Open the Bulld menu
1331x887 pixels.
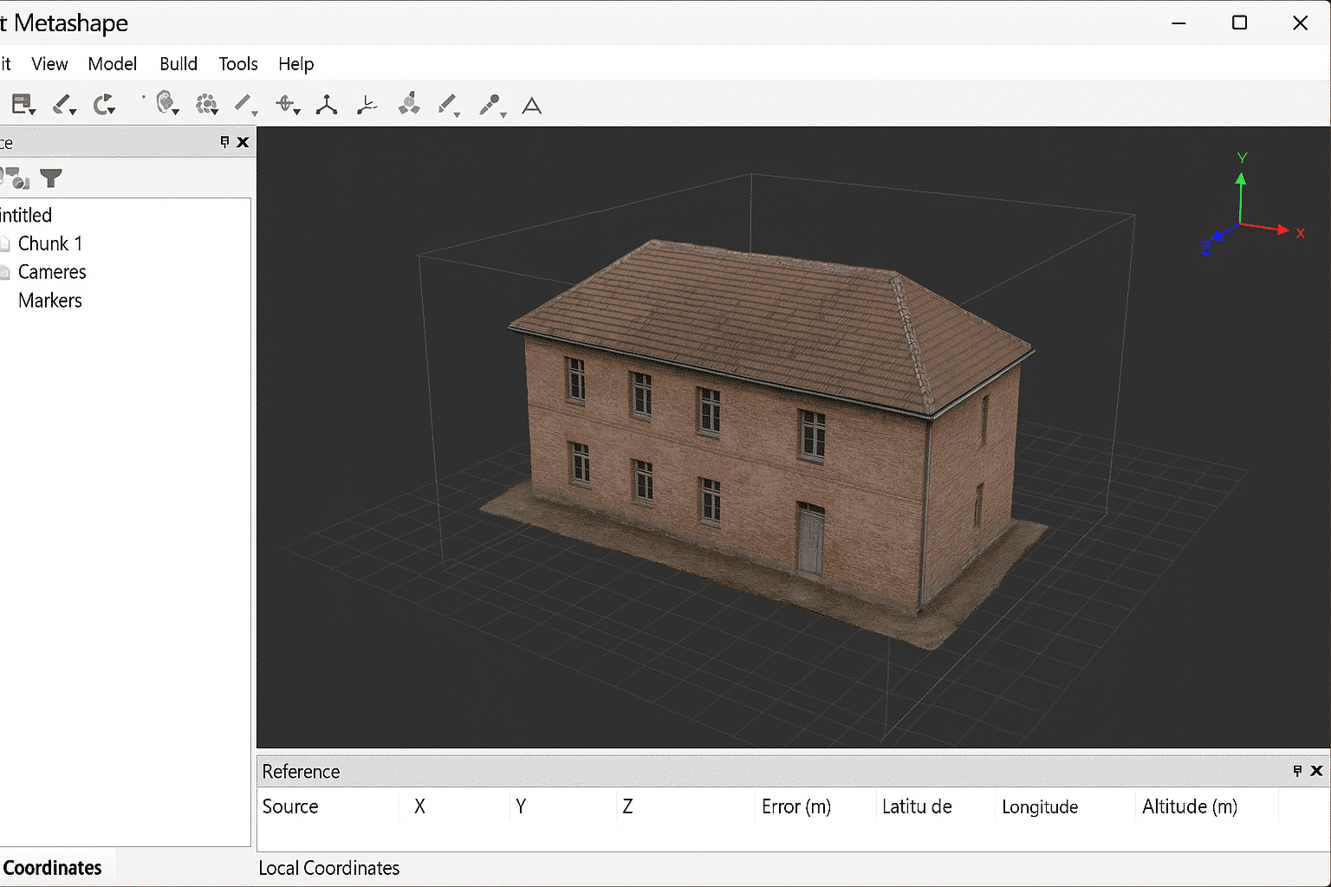tap(179, 64)
